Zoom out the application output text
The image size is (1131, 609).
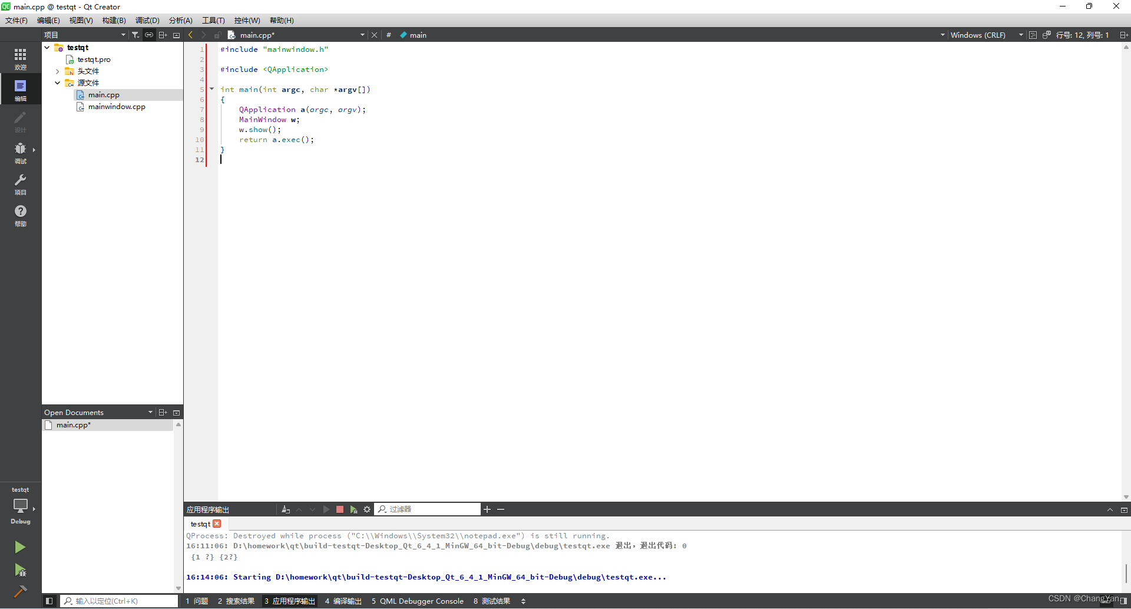point(501,509)
